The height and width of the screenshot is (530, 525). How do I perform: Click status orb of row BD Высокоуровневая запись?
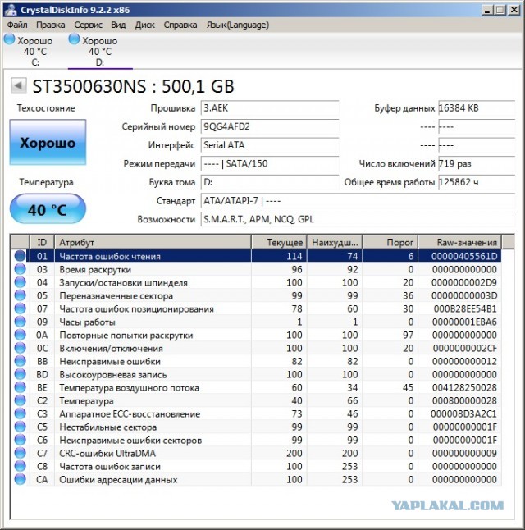point(20,374)
